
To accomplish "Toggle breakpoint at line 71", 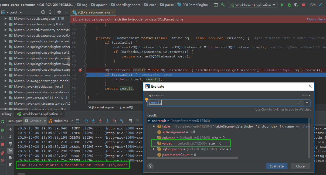I will (80, 70).
